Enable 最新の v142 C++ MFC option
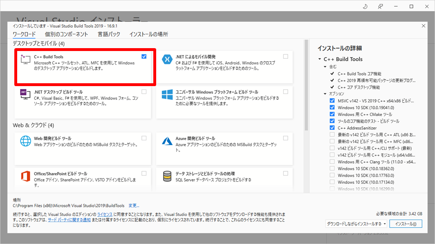The height and width of the screenshot is (244, 435). pos(332,141)
